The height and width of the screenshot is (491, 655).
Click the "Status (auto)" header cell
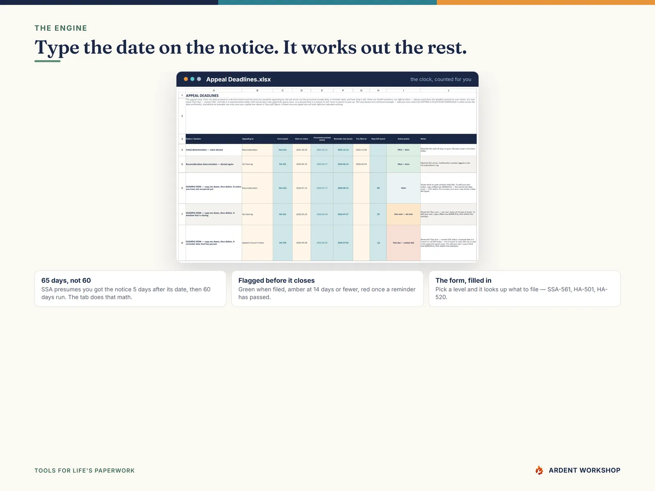(x=403, y=139)
